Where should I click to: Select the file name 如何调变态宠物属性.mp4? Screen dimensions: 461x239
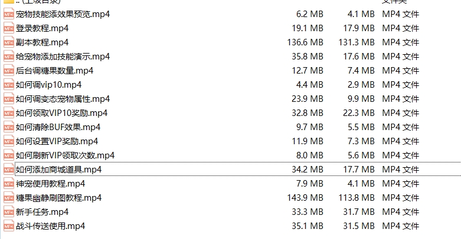pyautogui.click(x=63, y=99)
